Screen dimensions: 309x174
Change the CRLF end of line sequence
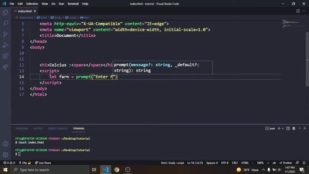pyautogui.click(x=235, y=163)
